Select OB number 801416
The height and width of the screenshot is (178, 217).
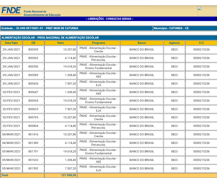[x=33, y=134]
